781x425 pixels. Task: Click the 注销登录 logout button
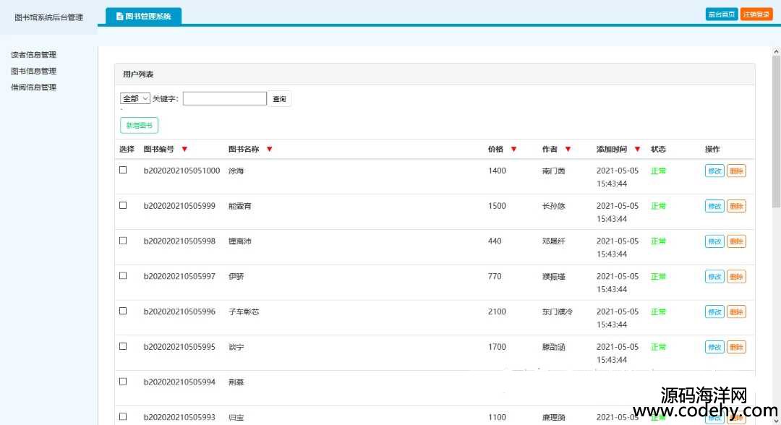click(756, 14)
